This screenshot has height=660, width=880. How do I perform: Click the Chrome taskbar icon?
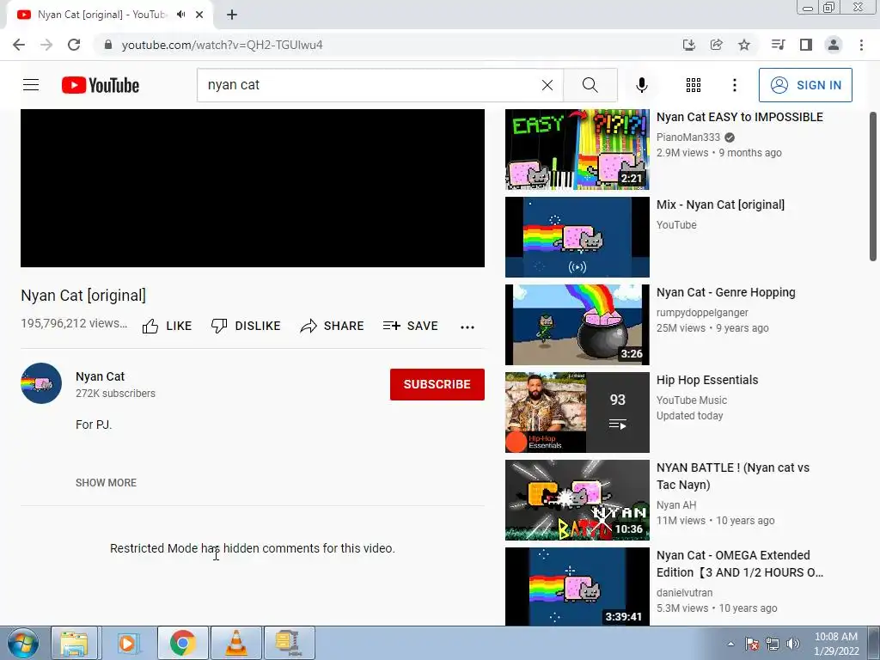[183, 643]
